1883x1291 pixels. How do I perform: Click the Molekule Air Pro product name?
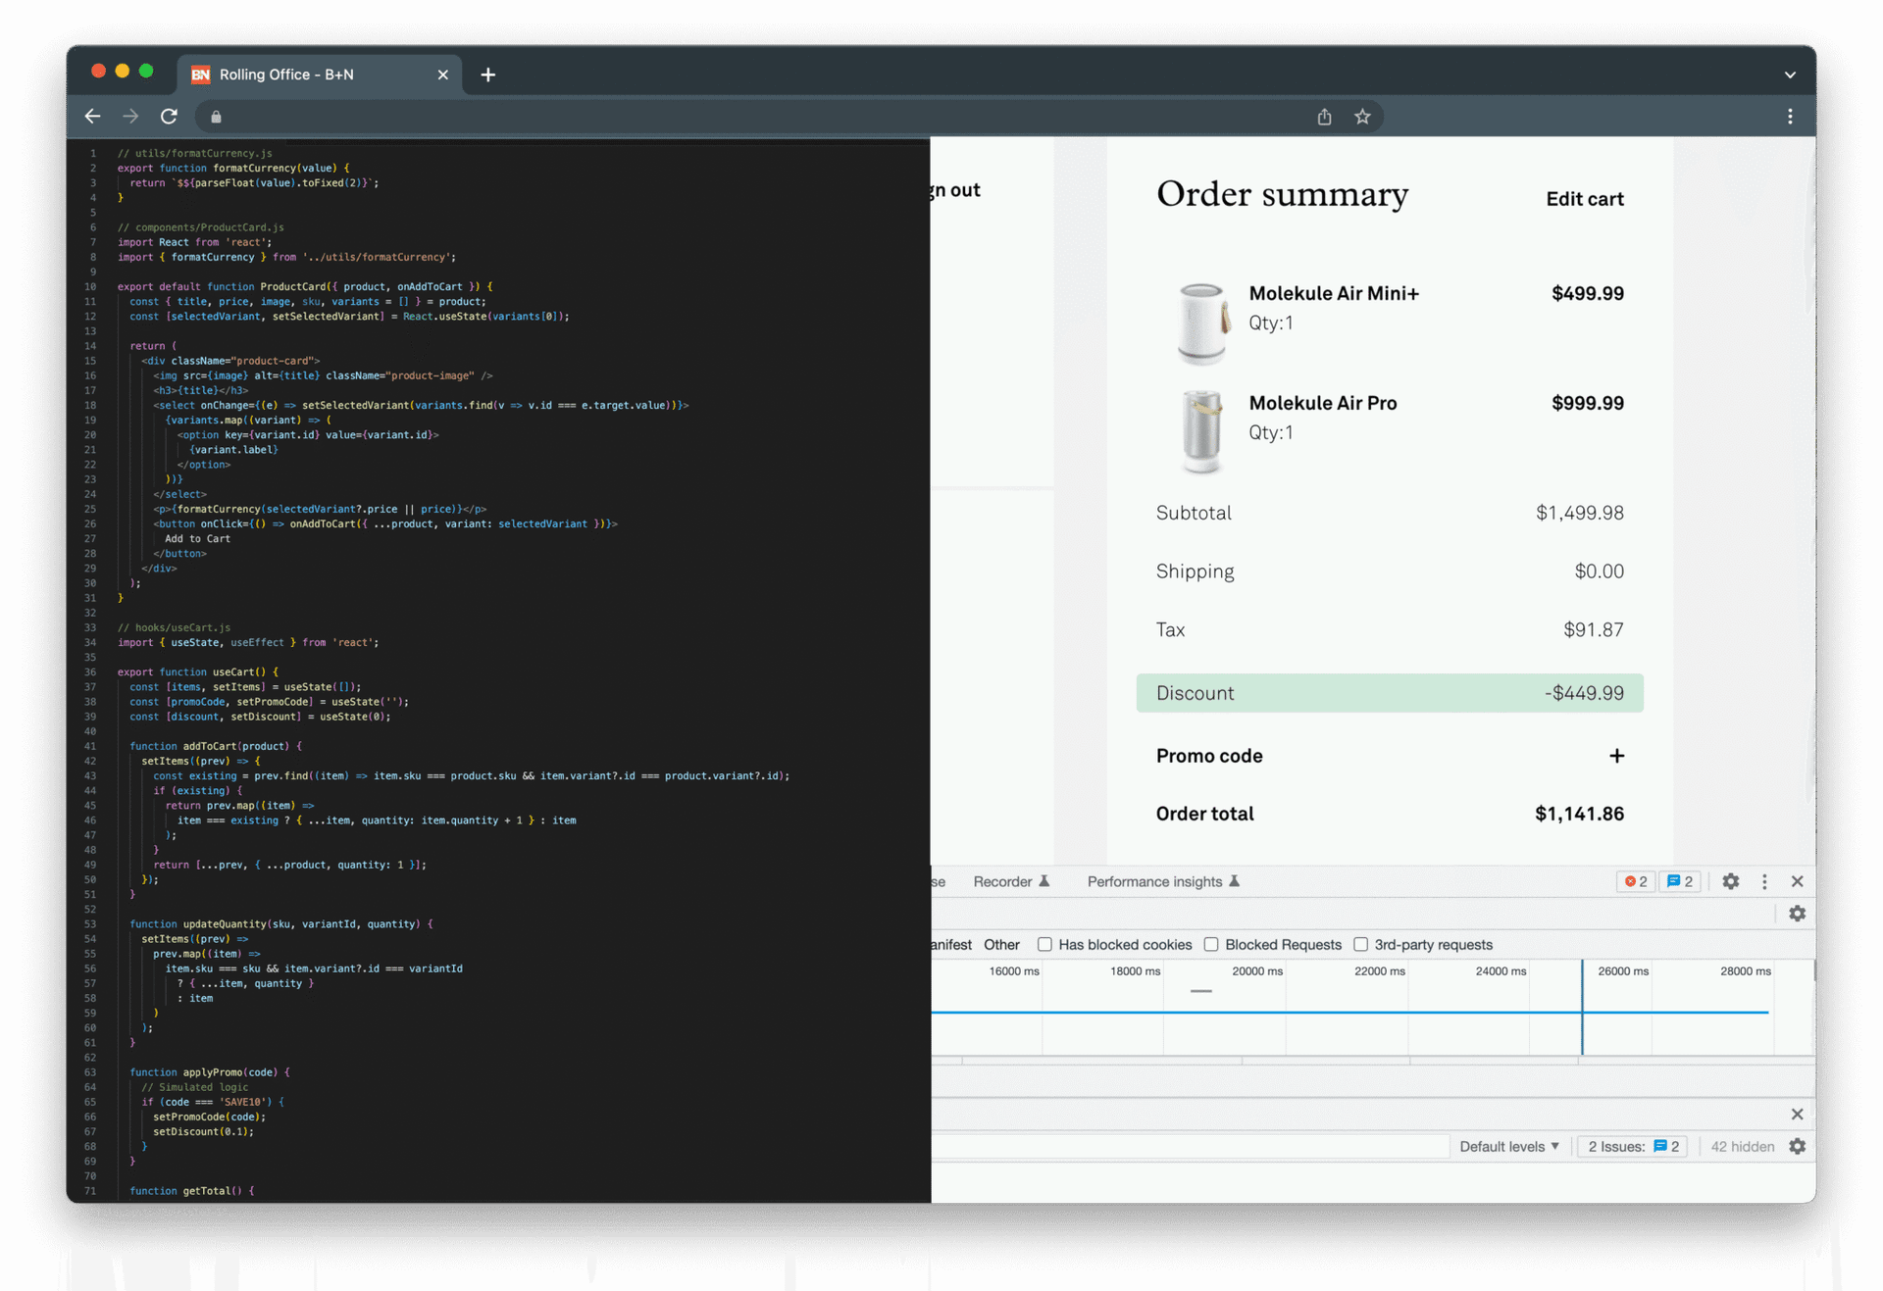1322,403
